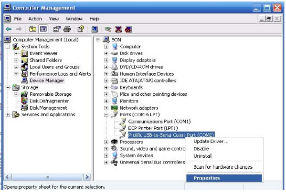Click the Show/Hide Console Tree toolbar icon
286x194 pixels.
point(43,29)
